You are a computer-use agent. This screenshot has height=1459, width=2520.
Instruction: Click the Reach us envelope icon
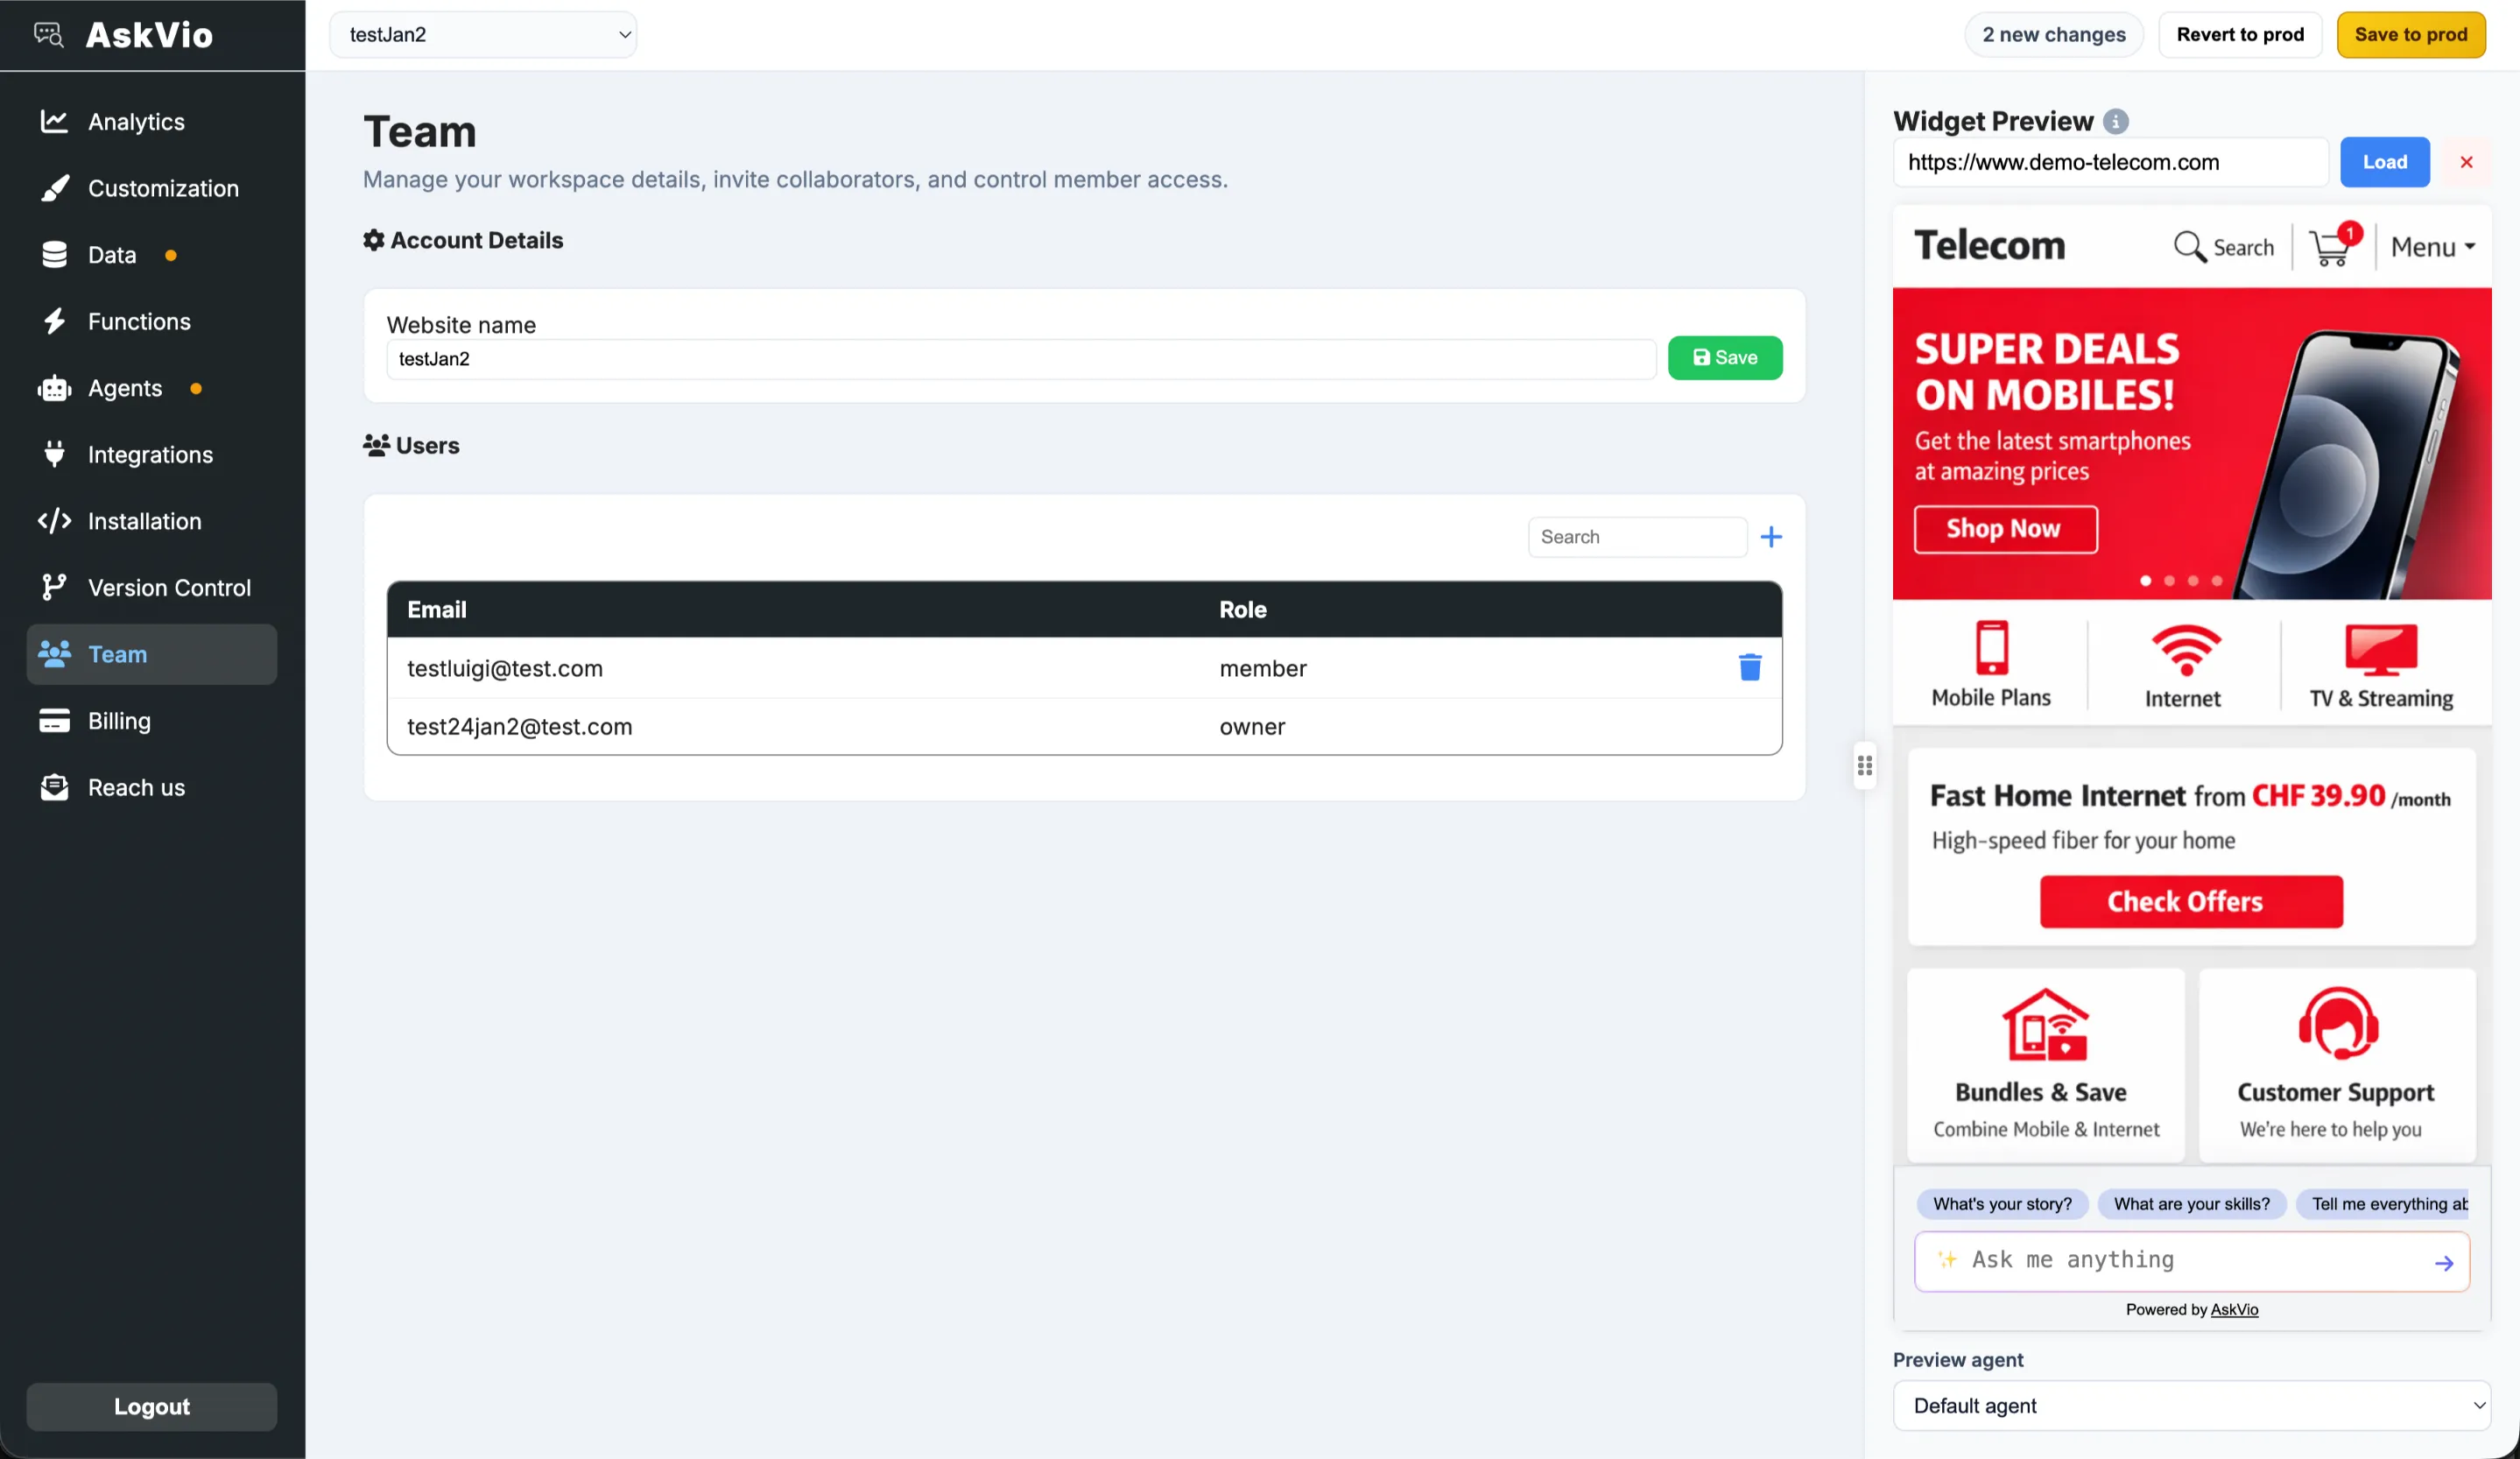(54, 787)
